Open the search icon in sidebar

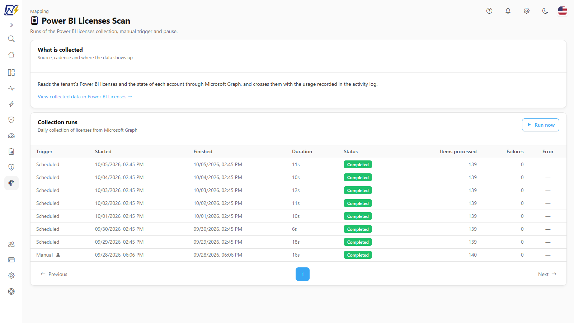click(11, 39)
